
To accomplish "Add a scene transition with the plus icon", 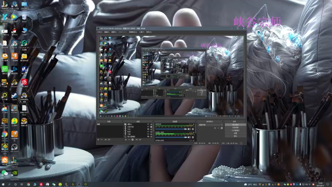I will [x=215, y=128].
